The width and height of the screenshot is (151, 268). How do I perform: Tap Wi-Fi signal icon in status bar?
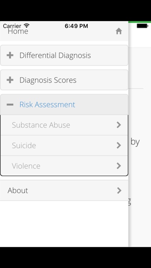point(26,26)
